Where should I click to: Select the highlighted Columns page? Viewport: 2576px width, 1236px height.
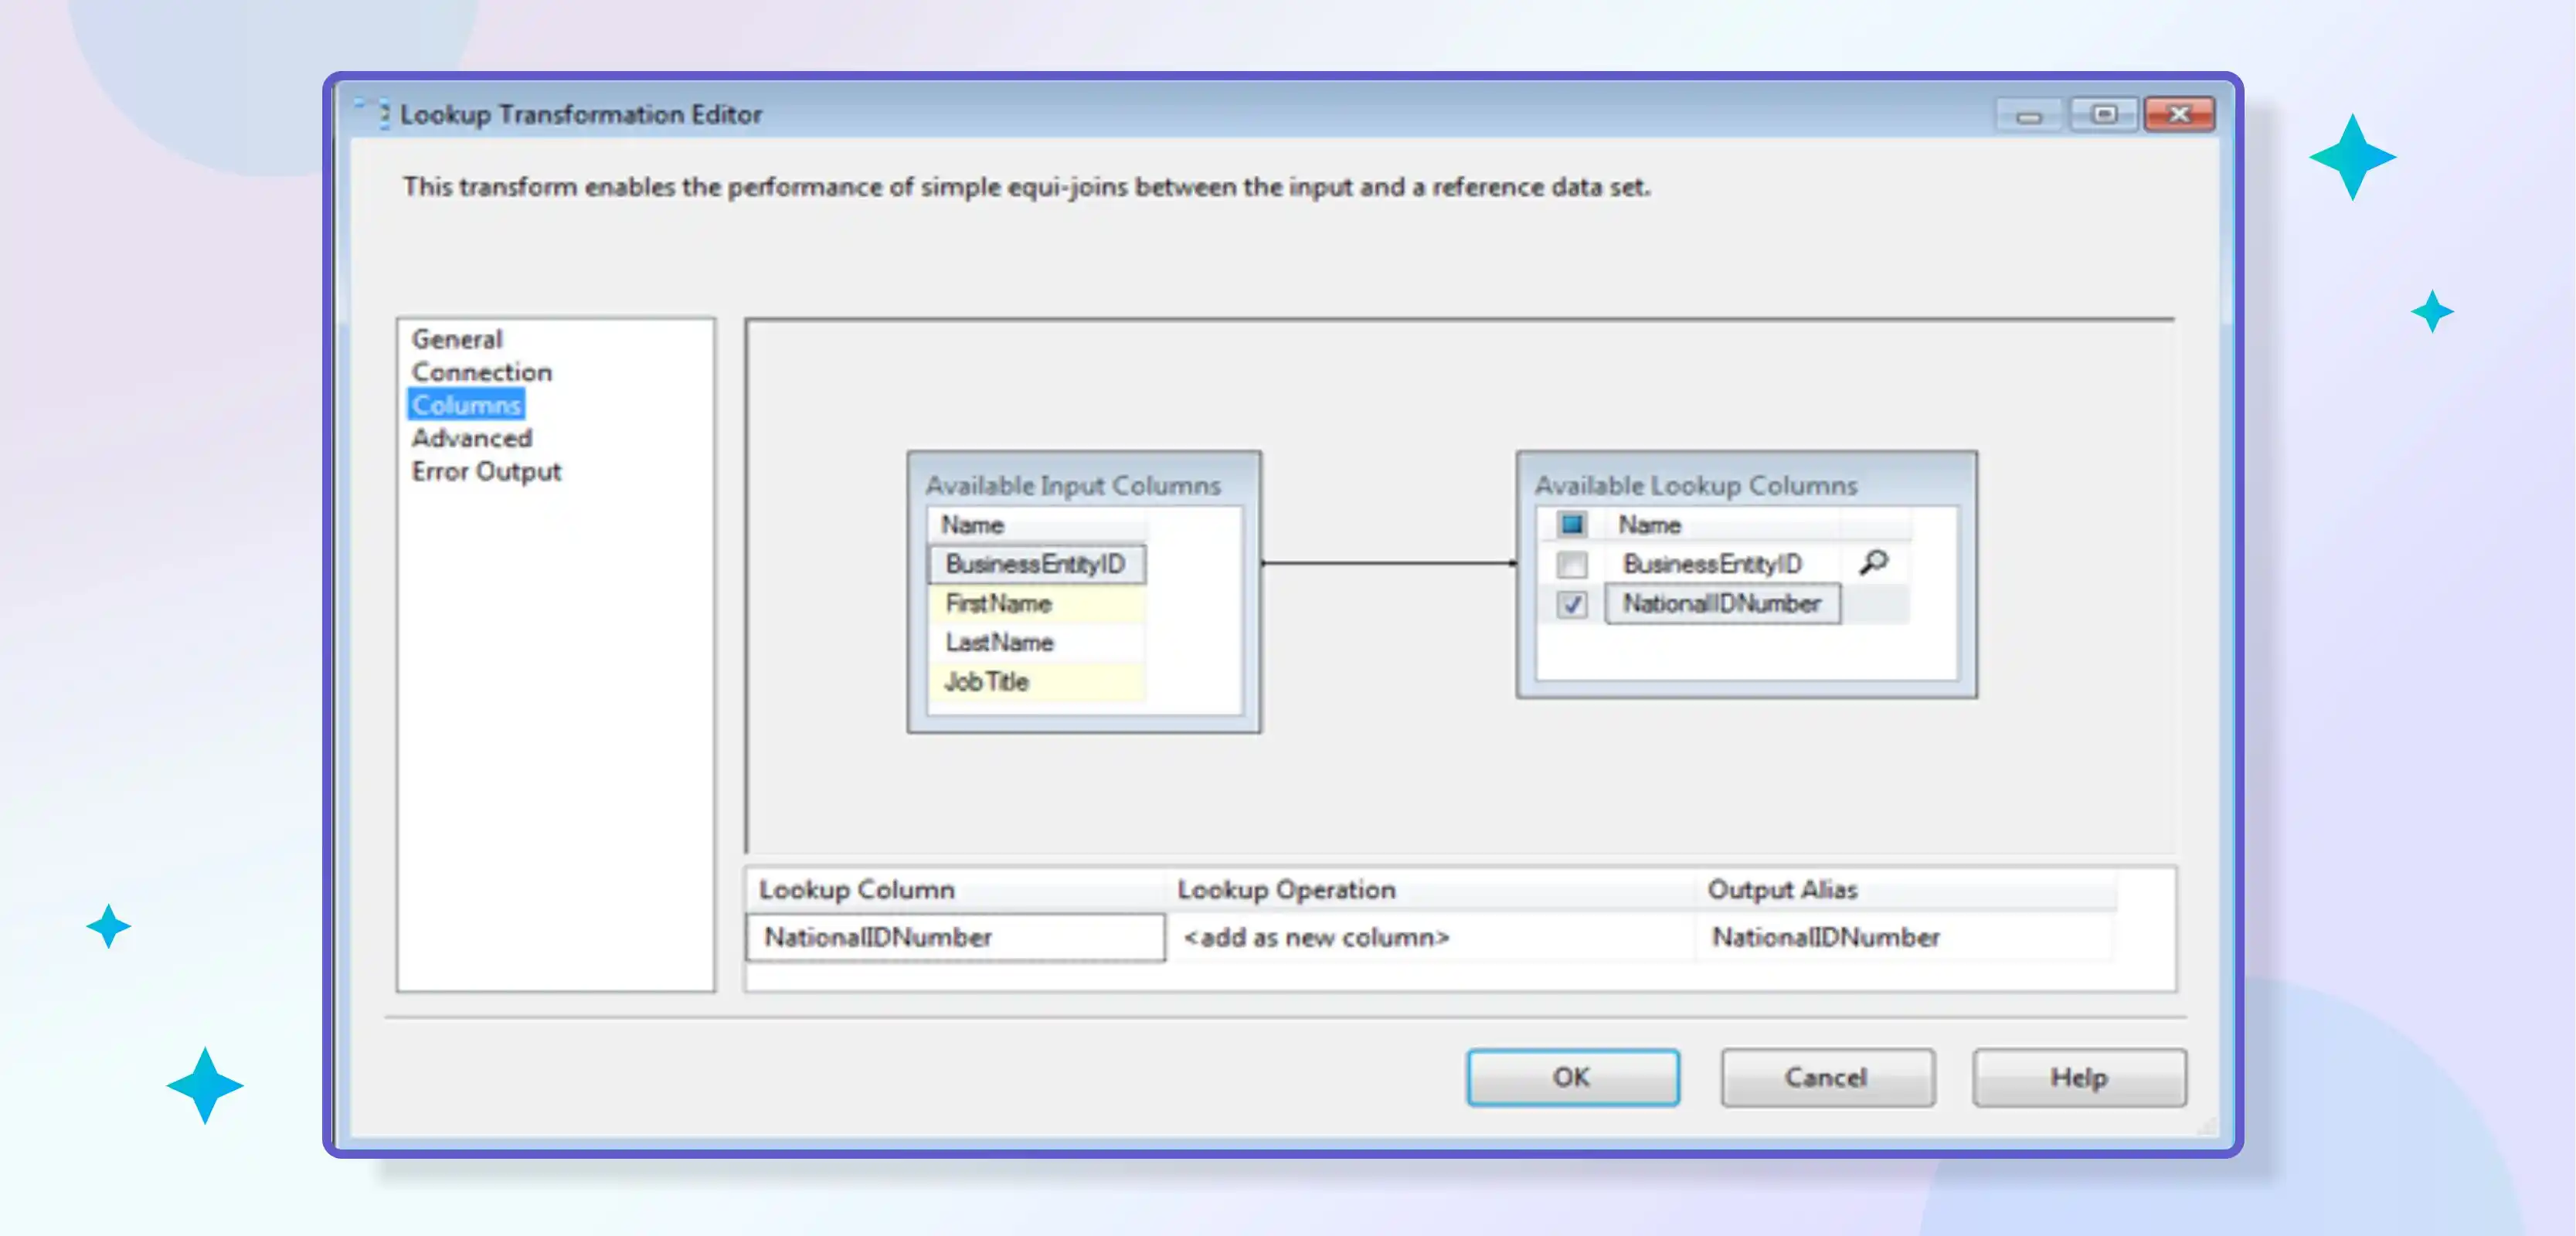click(x=466, y=405)
